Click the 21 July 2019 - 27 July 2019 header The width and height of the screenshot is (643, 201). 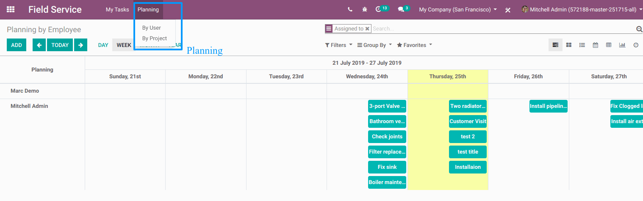(367, 63)
